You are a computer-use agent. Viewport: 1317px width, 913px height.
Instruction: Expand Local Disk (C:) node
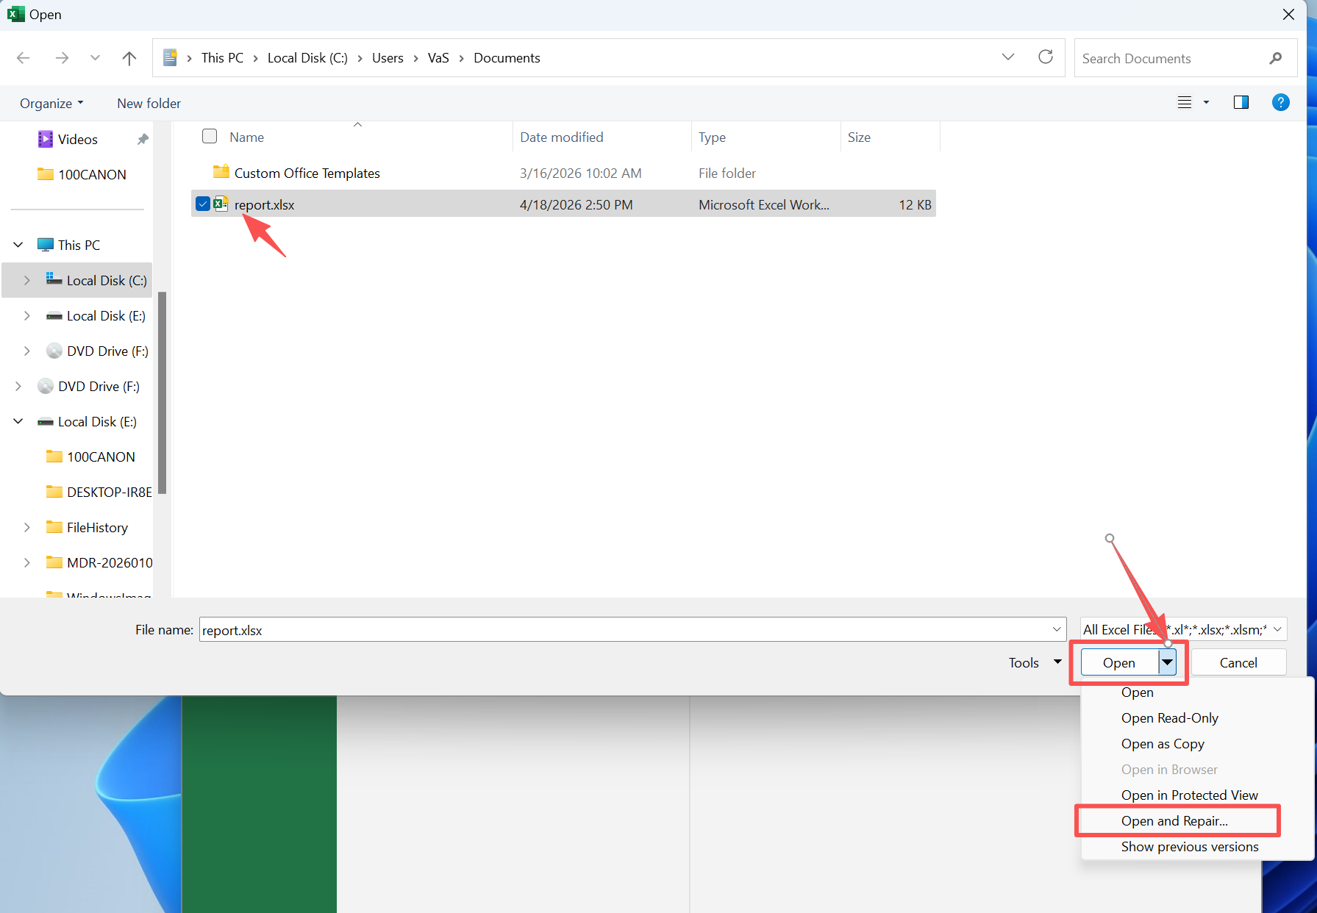[x=27, y=280]
